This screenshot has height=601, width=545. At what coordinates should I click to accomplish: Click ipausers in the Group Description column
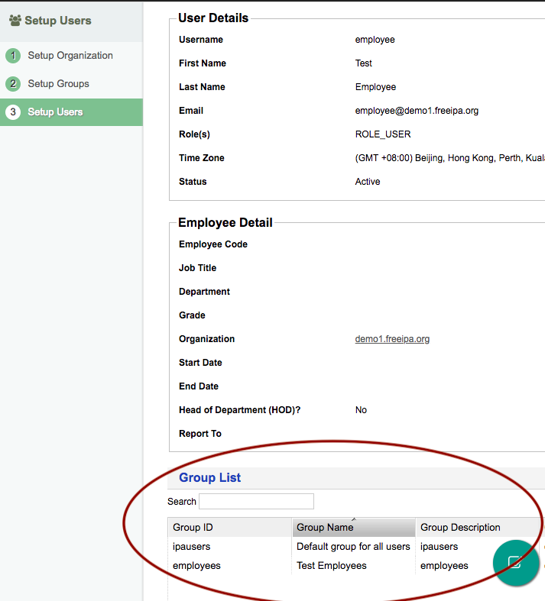tap(440, 547)
